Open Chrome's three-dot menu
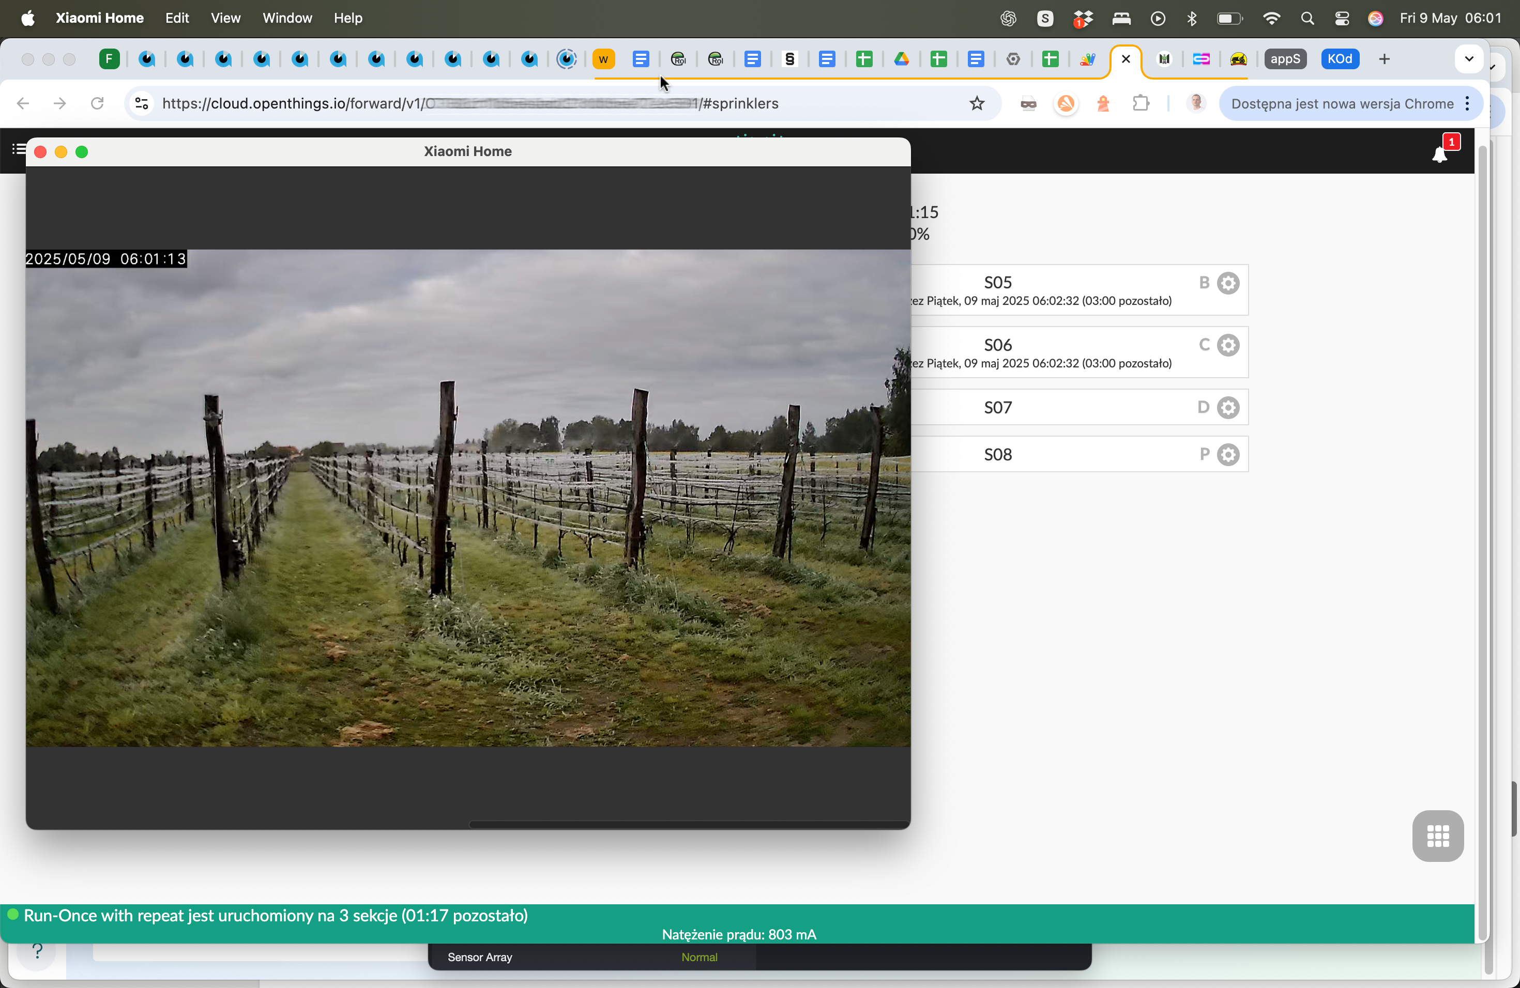The image size is (1520, 988). coord(1468,103)
